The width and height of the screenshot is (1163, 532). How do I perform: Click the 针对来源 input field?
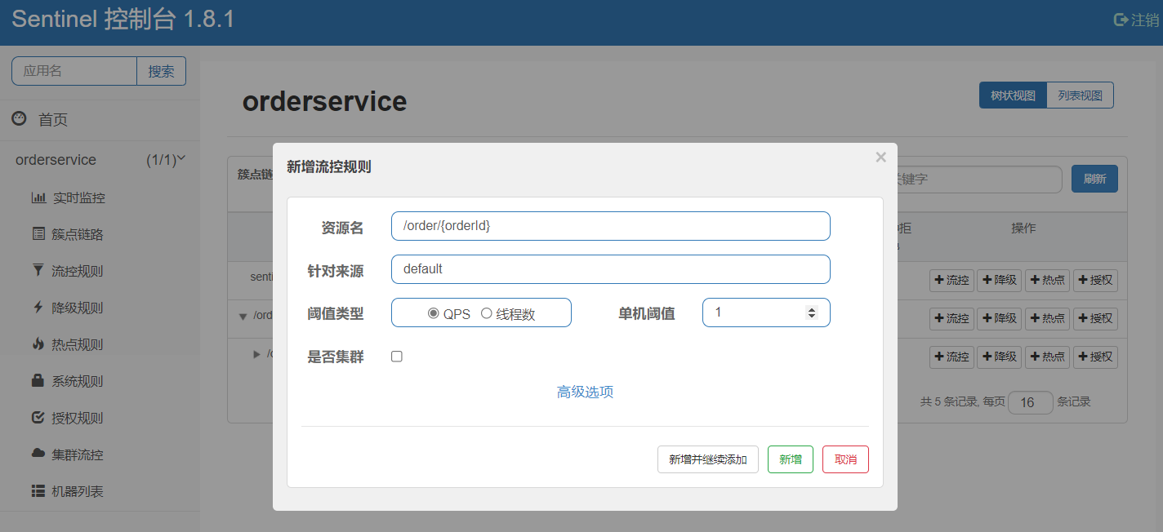pyautogui.click(x=611, y=269)
